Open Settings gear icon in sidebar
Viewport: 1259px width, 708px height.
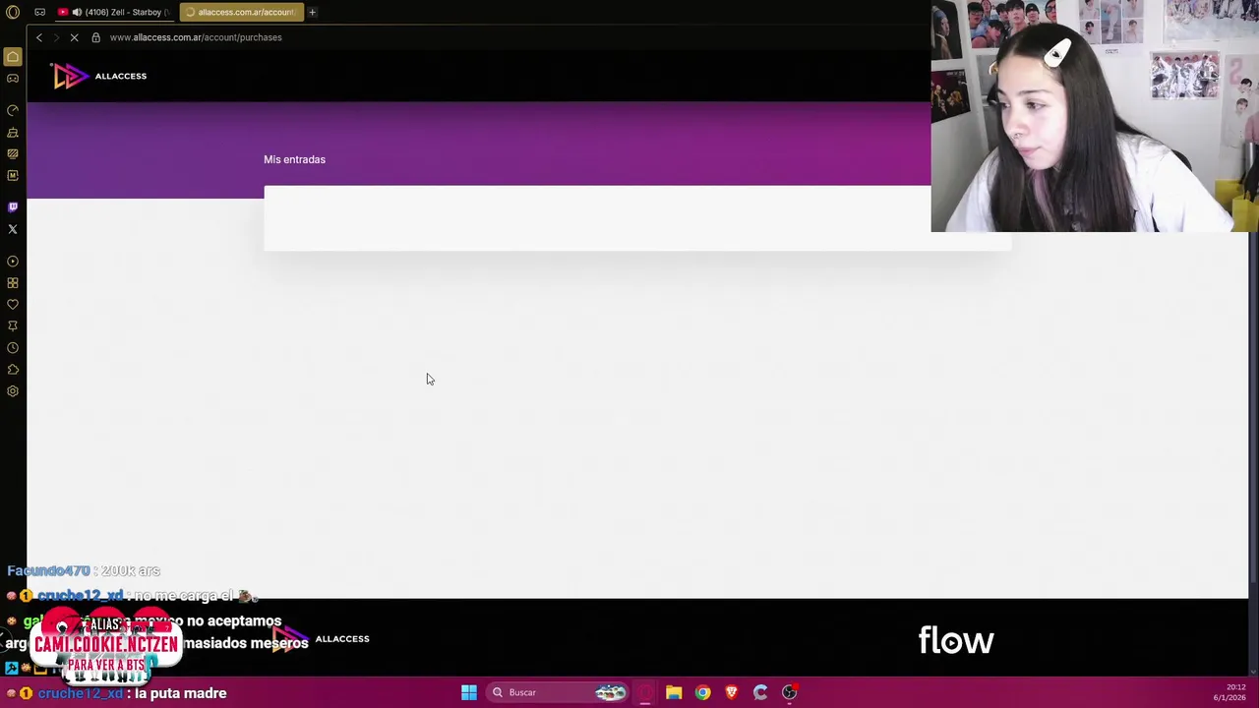13,391
